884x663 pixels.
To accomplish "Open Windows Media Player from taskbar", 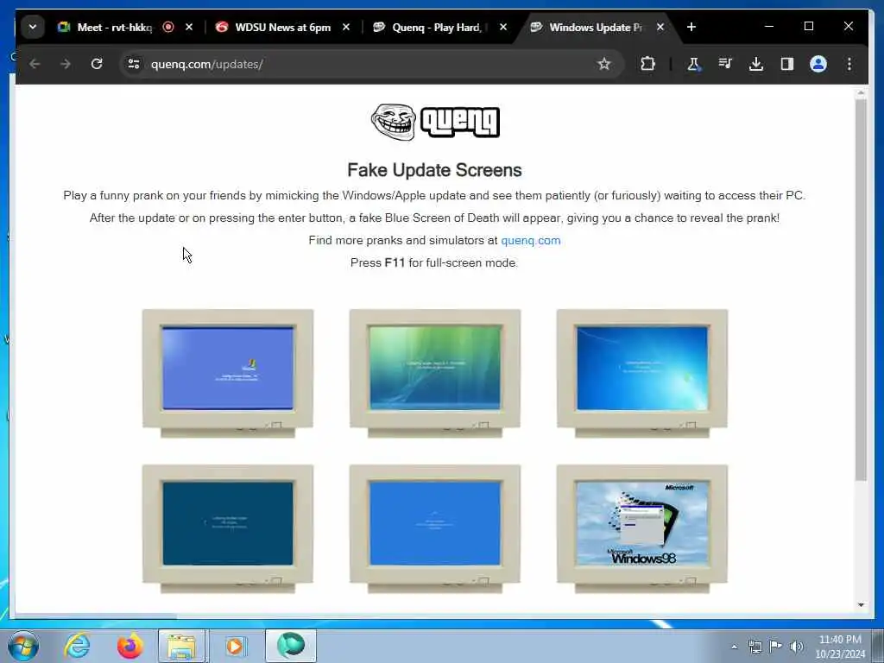I will tap(235, 646).
